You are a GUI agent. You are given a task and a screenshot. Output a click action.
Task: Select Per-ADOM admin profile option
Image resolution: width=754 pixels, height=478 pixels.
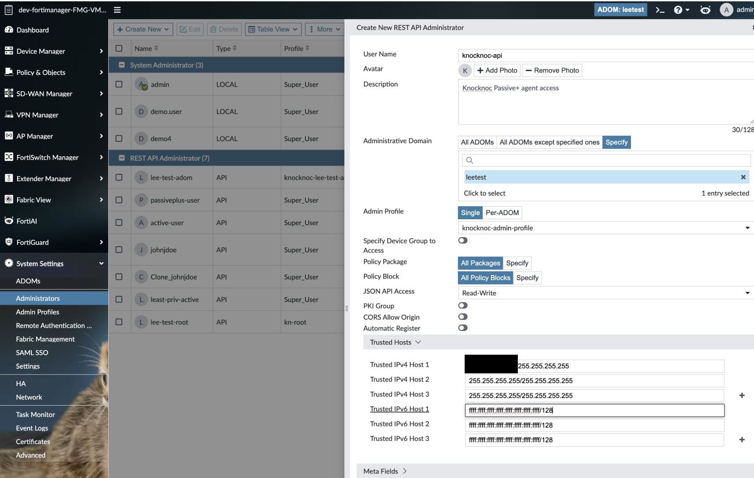502,213
